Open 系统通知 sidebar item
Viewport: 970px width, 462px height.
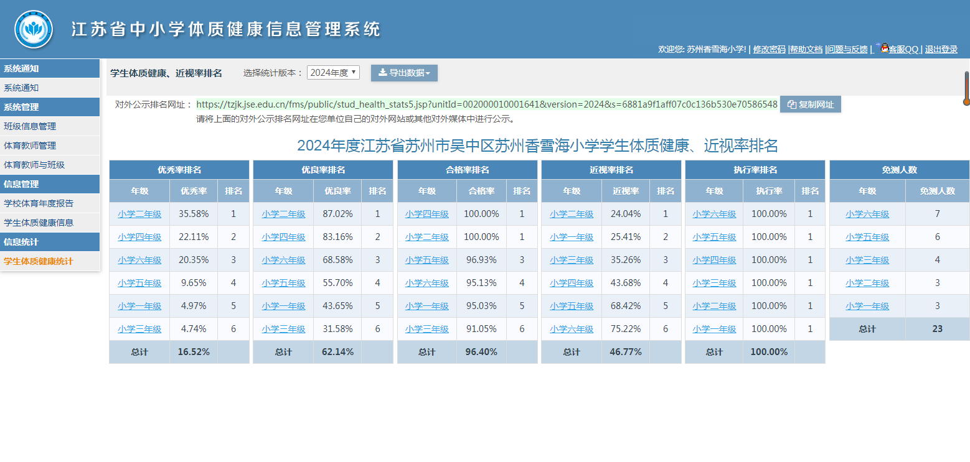[x=50, y=88]
